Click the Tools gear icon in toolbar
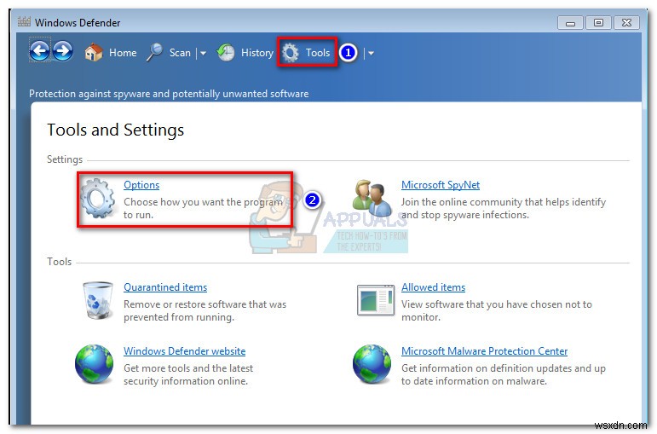657x434 pixels. (291, 53)
